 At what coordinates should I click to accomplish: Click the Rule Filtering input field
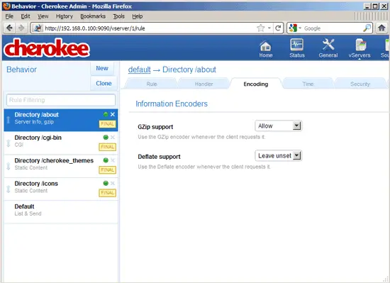[x=61, y=100]
